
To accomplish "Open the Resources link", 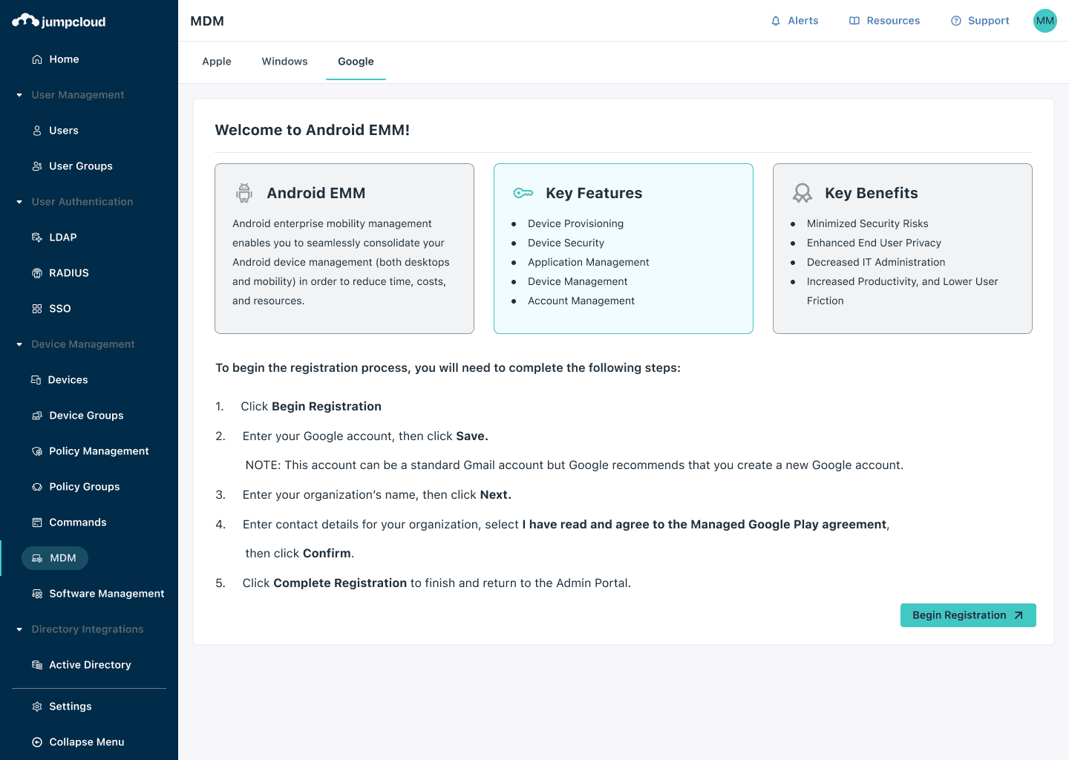I will [x=893, y=21].
